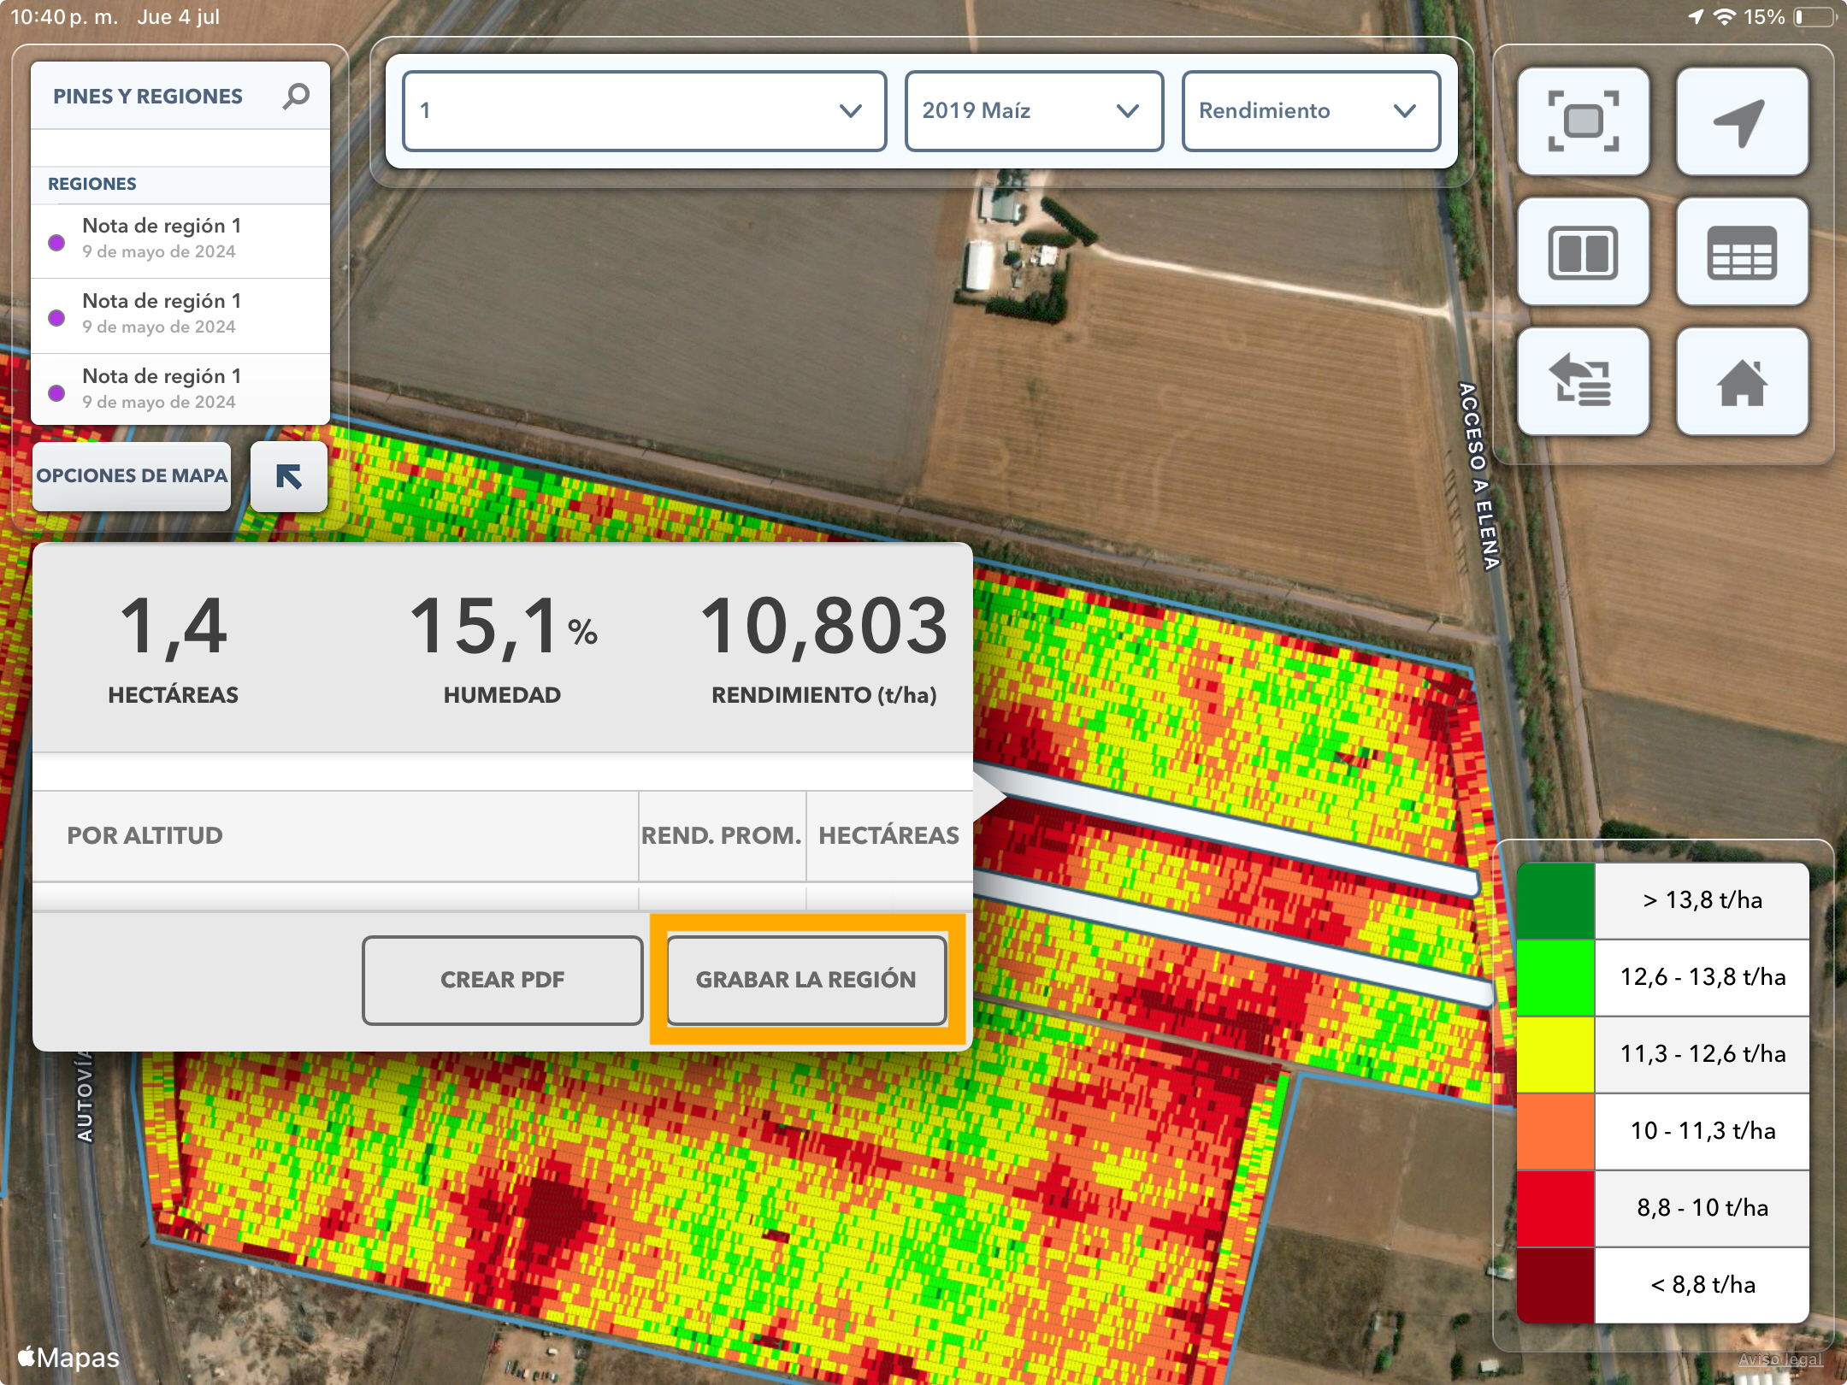Tap the fit-to-field frame icon
The height and width of the screenshot is (1385, 1847).
tap(1583, 122)
